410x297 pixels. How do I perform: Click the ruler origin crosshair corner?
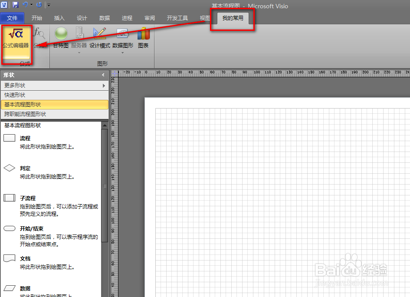(115, 73)
